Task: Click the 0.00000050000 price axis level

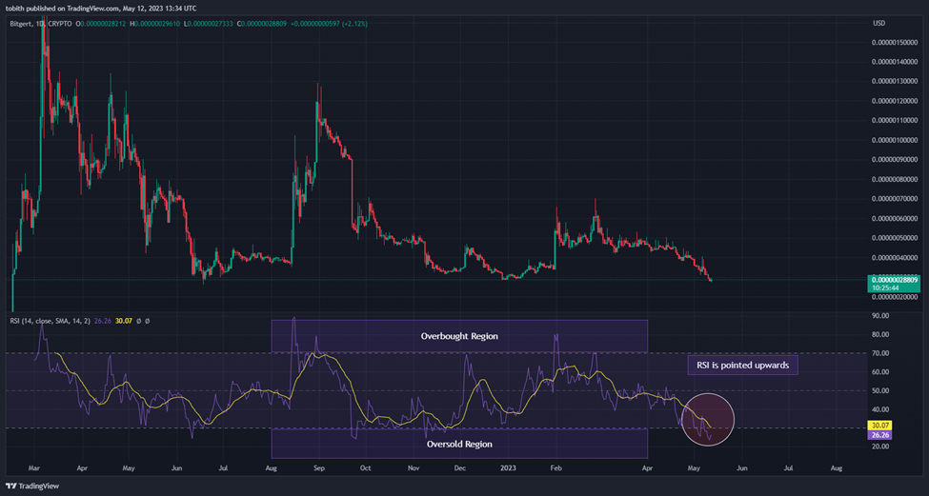Action: (894, 238)
